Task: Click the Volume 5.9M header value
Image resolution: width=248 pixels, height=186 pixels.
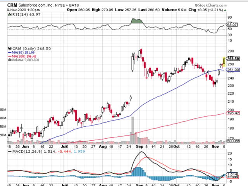Action: 174,10
